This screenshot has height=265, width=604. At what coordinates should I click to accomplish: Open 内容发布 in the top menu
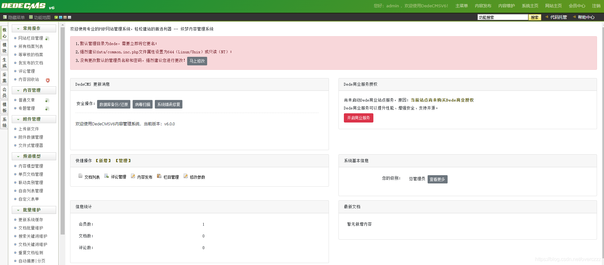coord(483,6)
